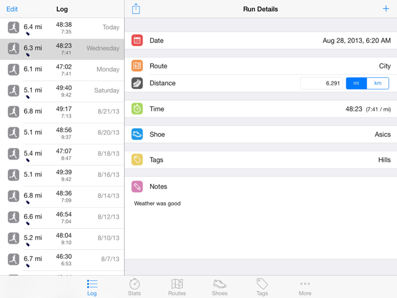397x298 pixels.
Task: Tap runner icon for 8/18/13 run
Action: click(x=14, y=154)
